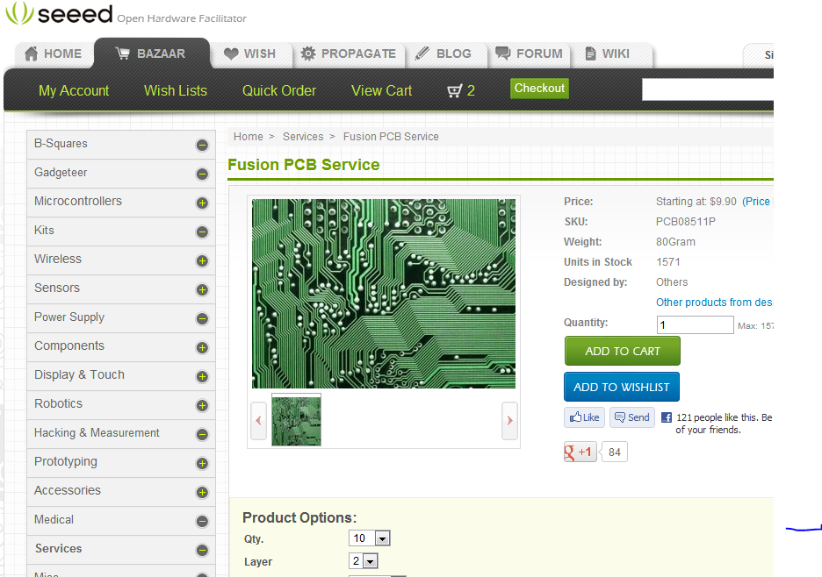Open the Layer dropdown showing 2
The height and width of the screenshot is (577, 822).
click(x=364, y=561)
